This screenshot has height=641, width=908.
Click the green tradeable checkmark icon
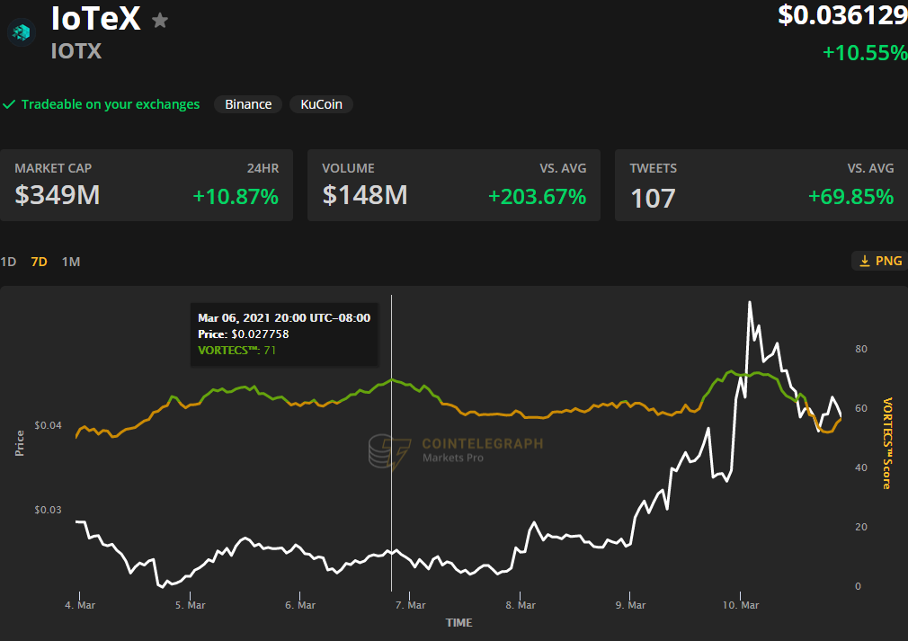[10, 104]
